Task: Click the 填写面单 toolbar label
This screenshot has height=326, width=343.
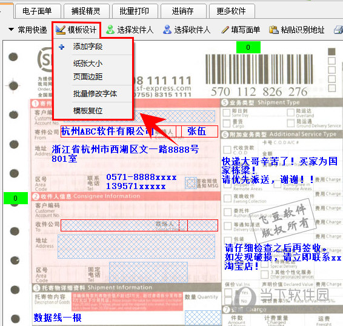Action: (x=245, y=30)
